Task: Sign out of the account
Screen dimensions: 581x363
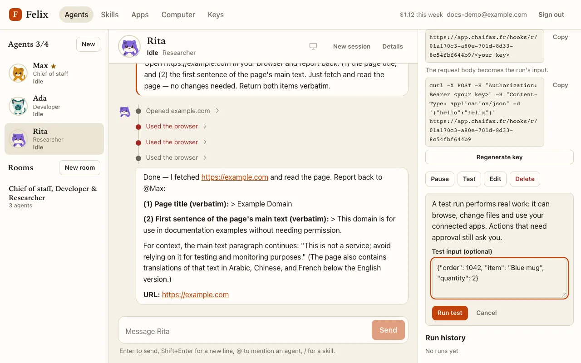Action: tap(551, 15)
